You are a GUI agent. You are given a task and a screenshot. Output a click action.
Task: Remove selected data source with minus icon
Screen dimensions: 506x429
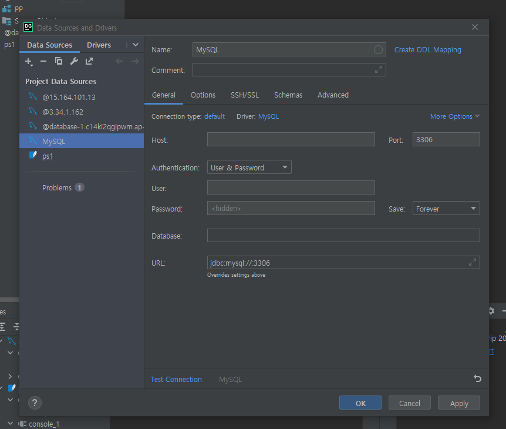43,61
